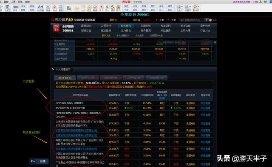Select the 概念题材 navigation tab
The width and height of the screenshot is (272, 167).
[106, 31]
